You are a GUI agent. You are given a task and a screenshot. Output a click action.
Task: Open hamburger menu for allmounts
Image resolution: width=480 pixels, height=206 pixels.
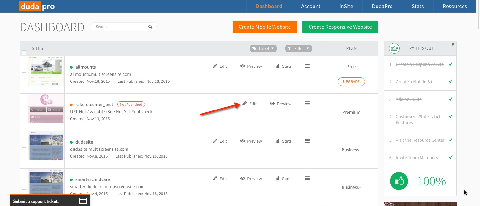307,66
